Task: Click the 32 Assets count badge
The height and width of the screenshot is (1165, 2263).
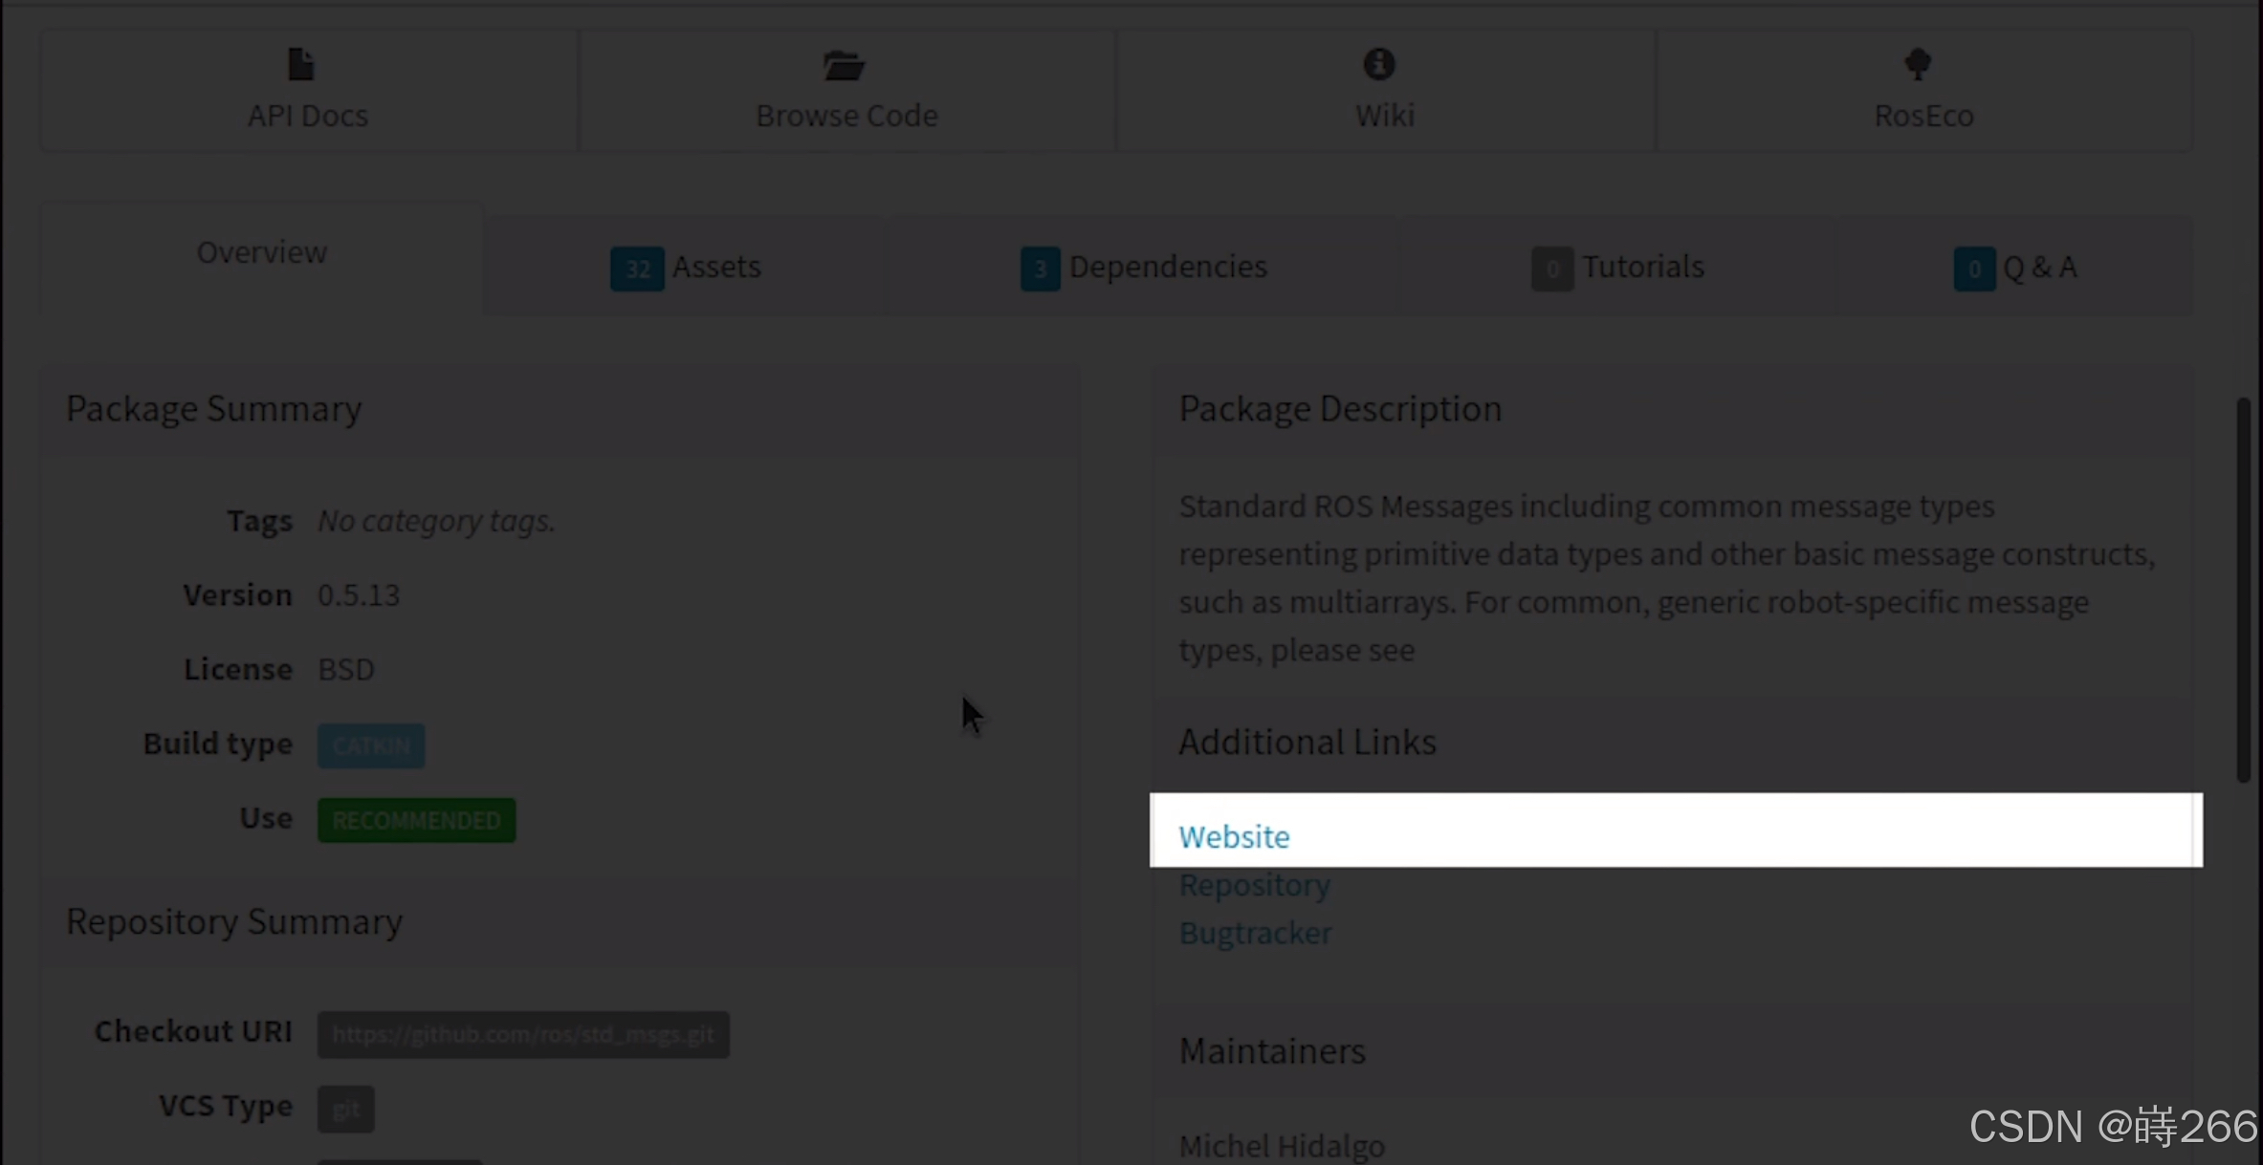Action: pyautogui.click(x=637, y=269)
